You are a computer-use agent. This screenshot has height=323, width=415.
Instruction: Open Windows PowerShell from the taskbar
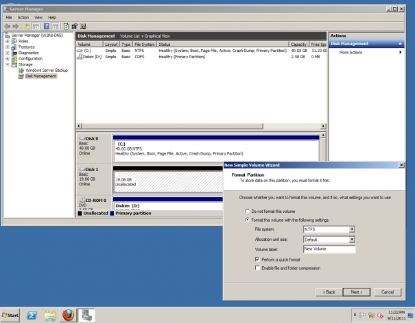click(x=32, y=315)
